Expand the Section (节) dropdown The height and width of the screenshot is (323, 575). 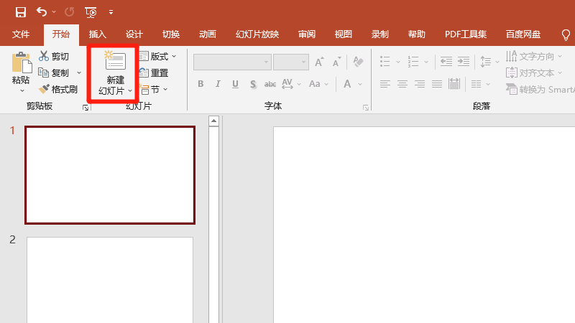tap(155, 89)
